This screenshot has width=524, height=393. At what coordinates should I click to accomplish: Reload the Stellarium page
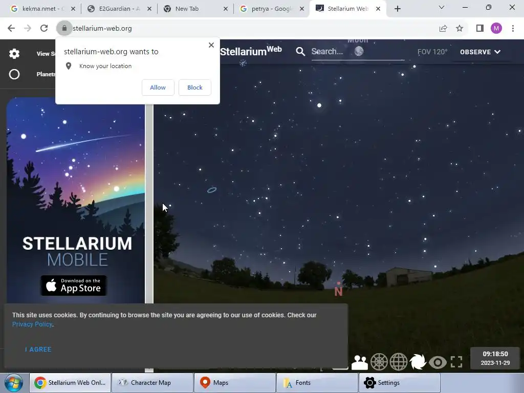[44, 29]
